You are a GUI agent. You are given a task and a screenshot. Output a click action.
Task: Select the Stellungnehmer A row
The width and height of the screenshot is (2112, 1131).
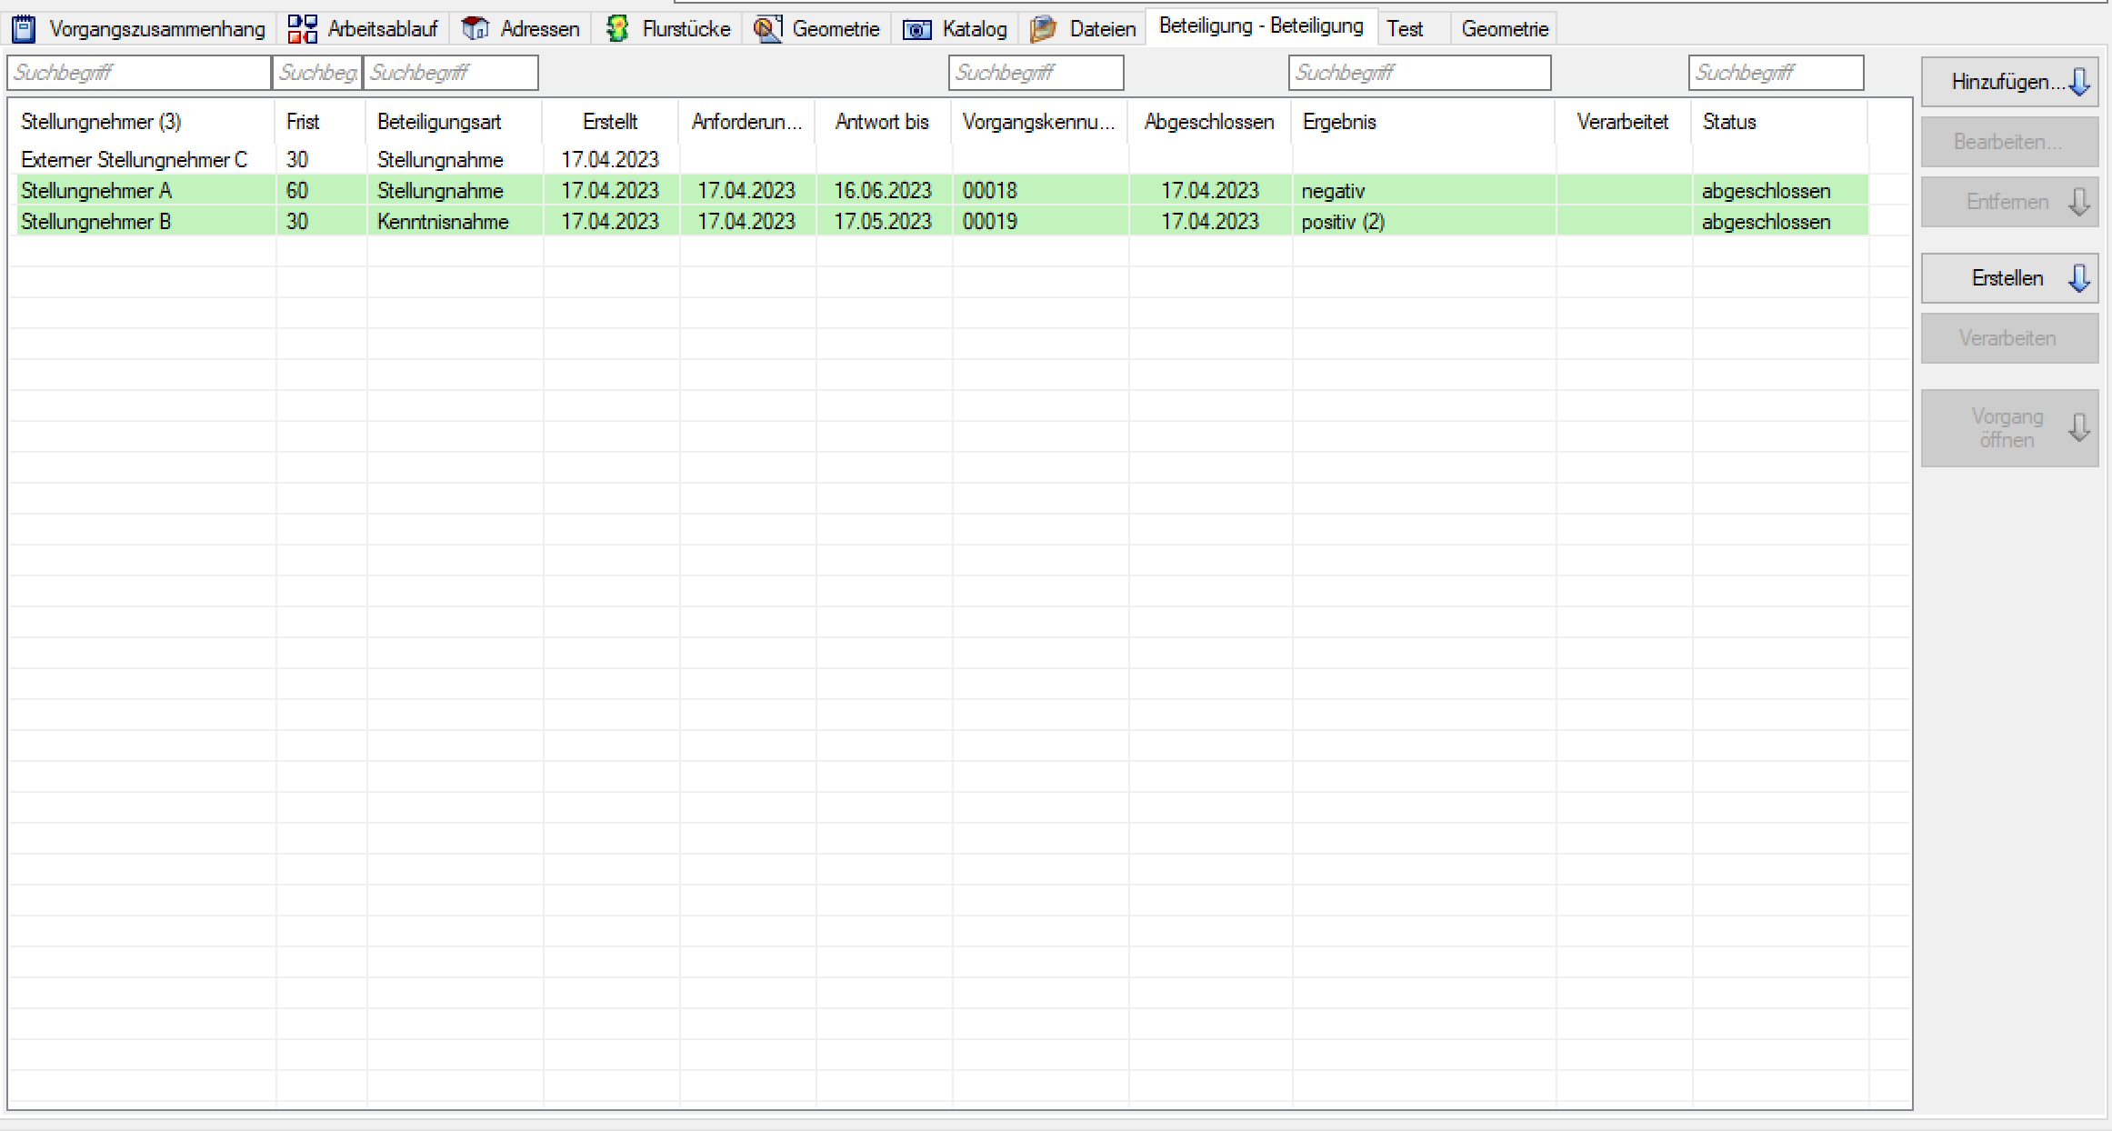click(96, 191)
